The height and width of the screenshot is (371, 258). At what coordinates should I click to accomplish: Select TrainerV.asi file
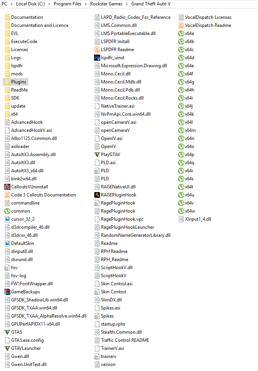pos(109,348)
